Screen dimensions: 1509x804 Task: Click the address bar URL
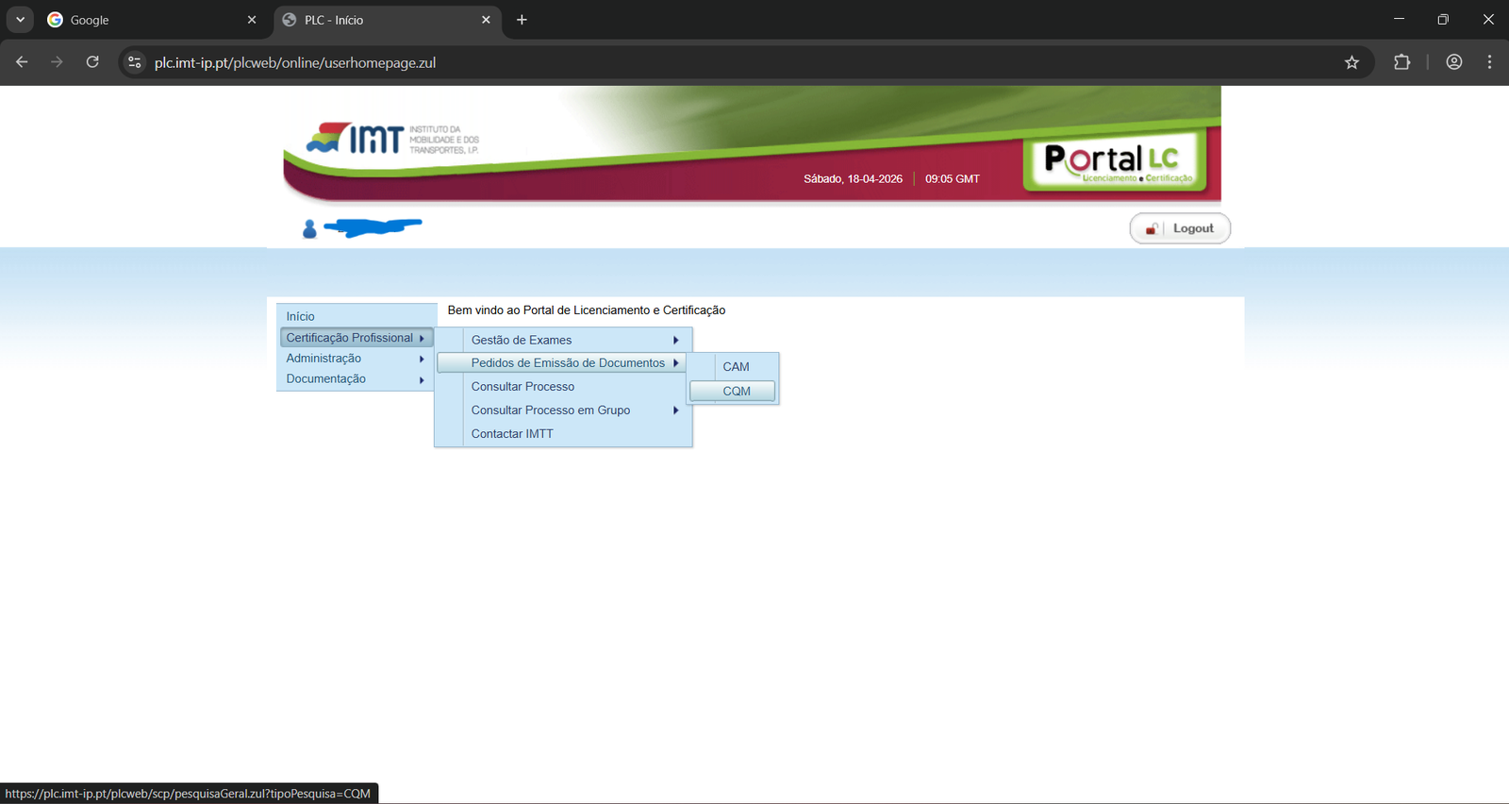click(x=295, y=62)
